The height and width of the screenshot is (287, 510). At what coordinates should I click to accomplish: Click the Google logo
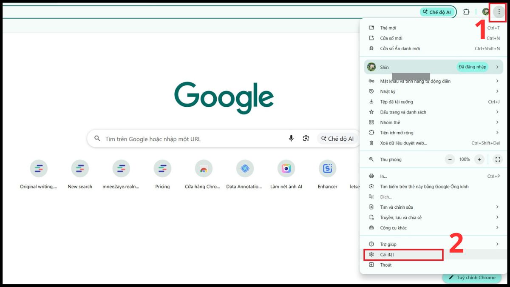[224, 98]
